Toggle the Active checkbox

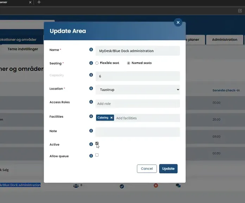pos(97,143)
